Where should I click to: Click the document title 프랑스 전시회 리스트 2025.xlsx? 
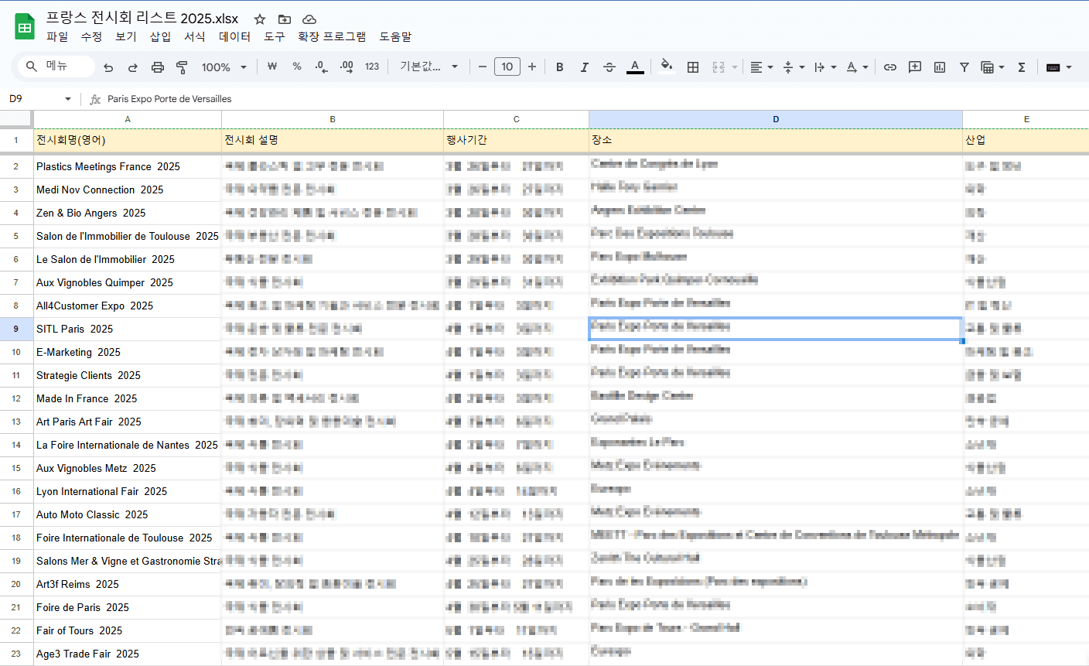(142, 19)
